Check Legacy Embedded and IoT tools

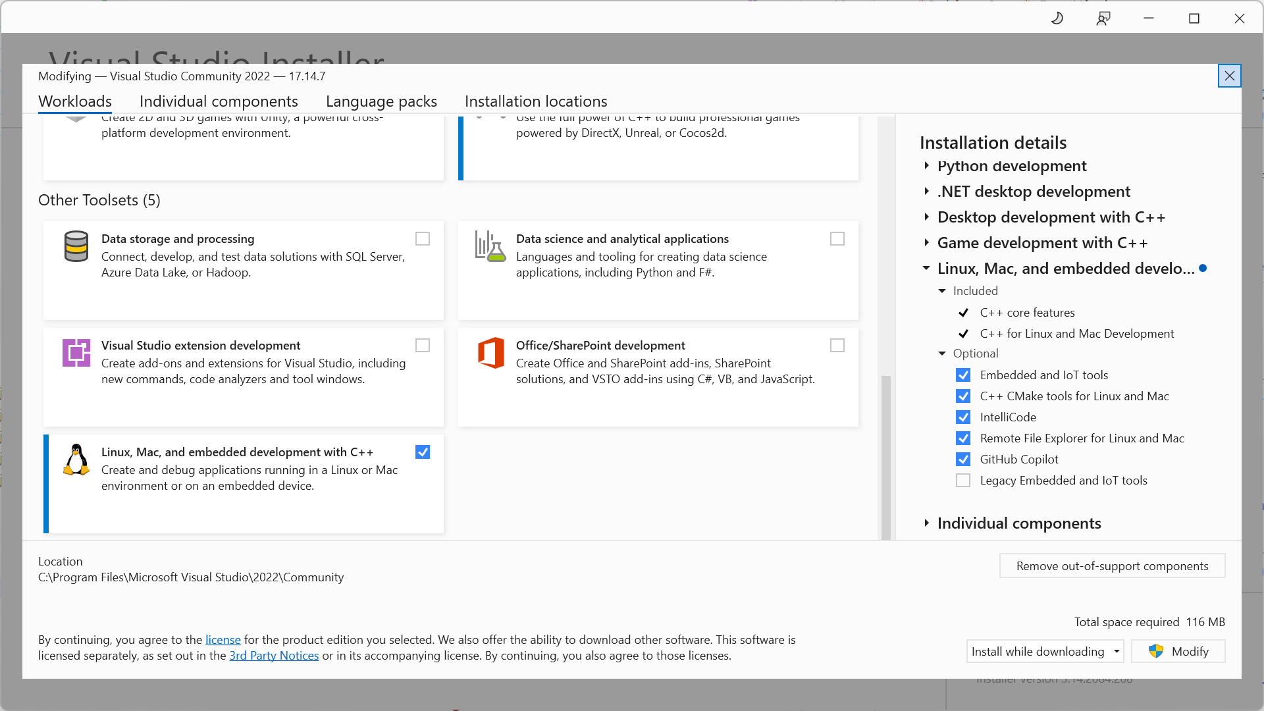click(x=963, y=481)
